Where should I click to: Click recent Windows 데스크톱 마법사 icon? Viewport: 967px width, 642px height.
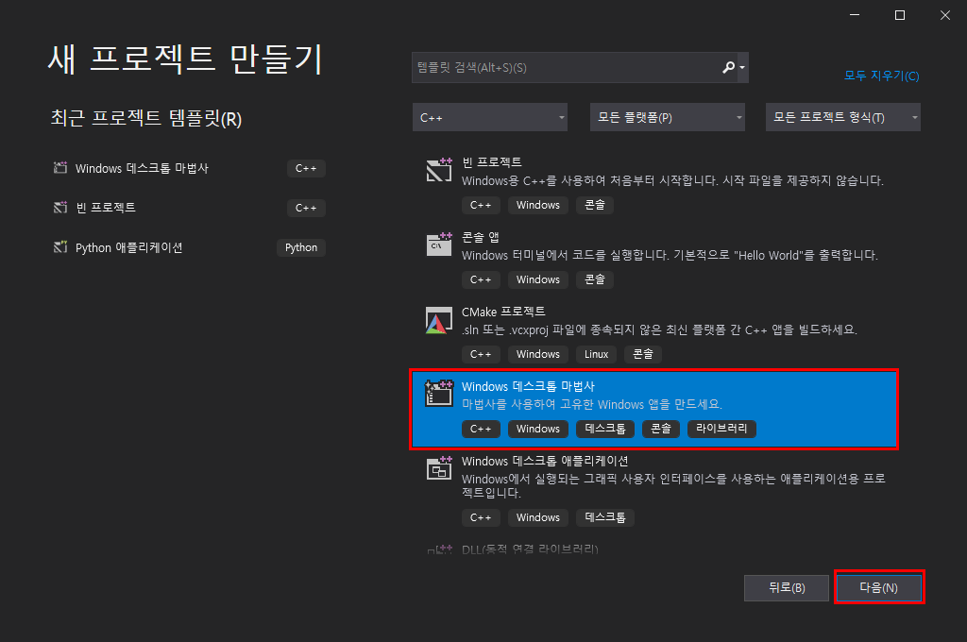59,168
